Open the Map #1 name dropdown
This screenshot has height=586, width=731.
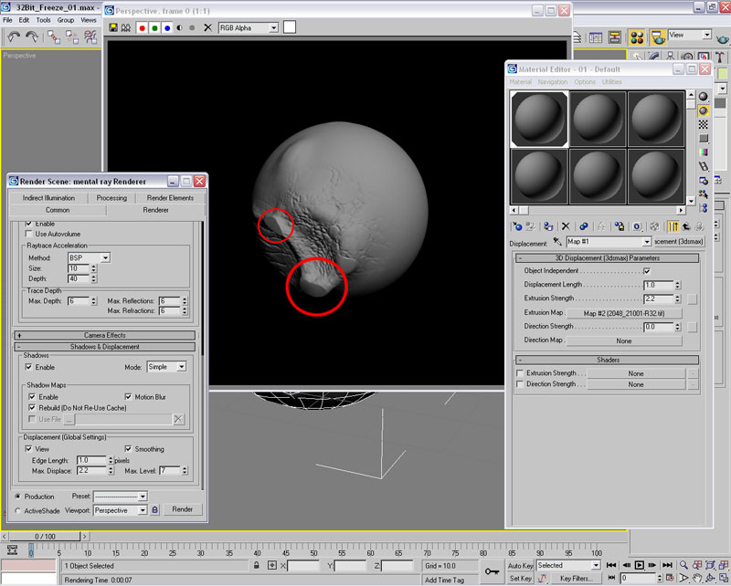609,242
